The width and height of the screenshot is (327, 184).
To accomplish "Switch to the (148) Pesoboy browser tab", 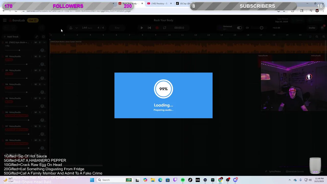I will pos(159,4).
